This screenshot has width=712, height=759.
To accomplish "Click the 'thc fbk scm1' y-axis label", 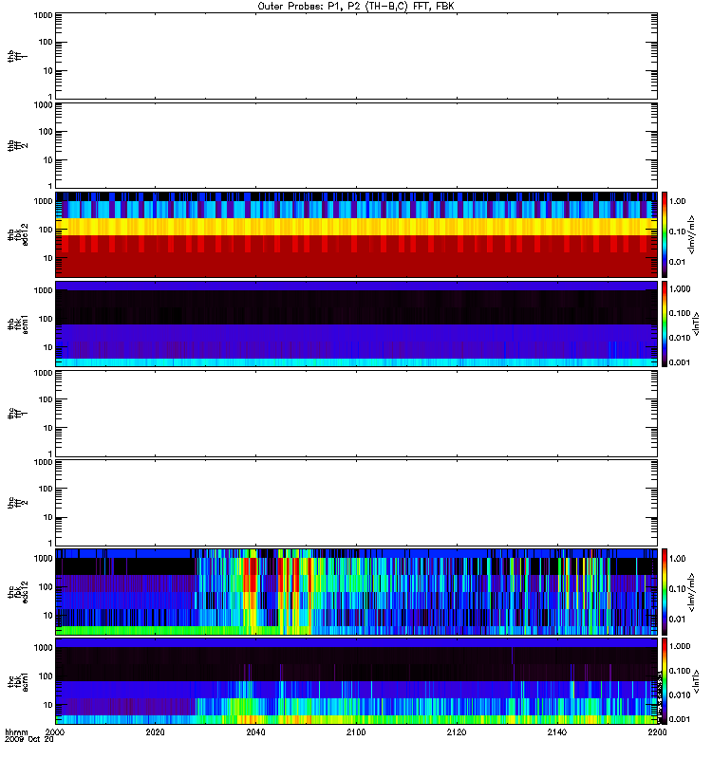I will coord(17,681).
